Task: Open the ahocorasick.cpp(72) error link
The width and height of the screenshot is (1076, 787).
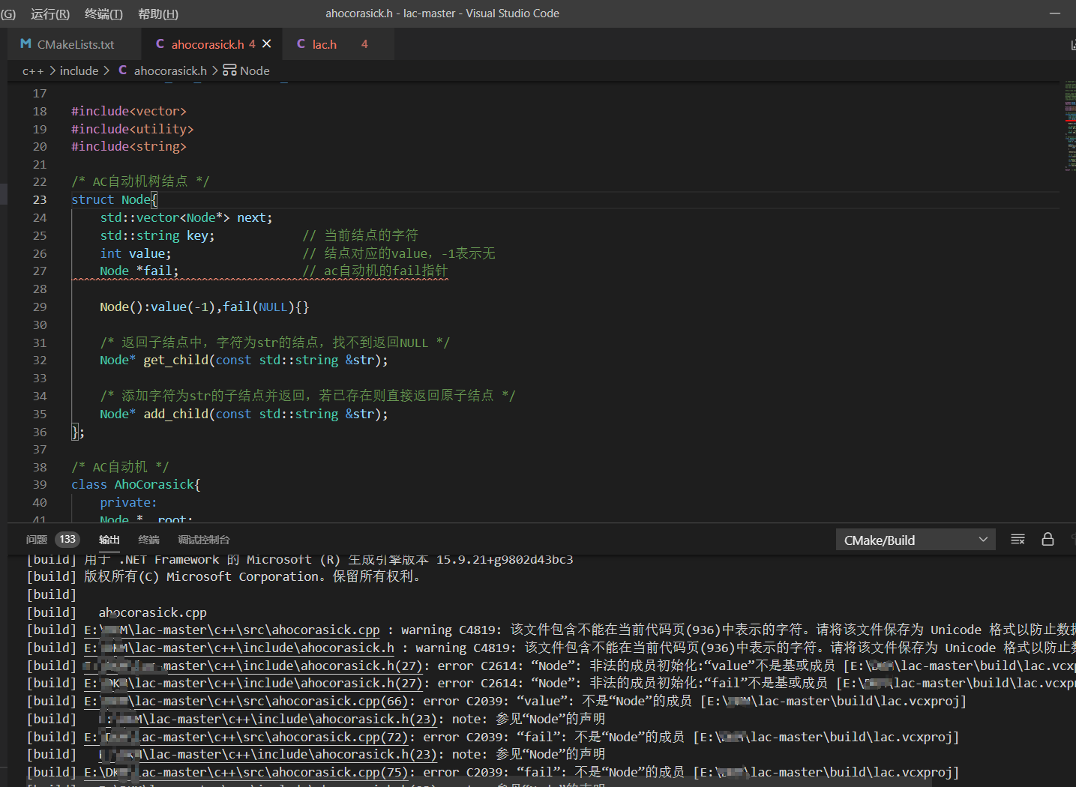Action: 246,737
